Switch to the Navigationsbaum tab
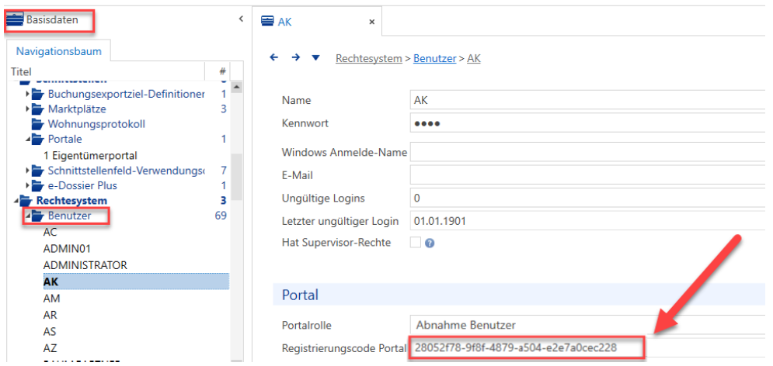This screenshot has height=366, width=773. [x=59, y=51]
